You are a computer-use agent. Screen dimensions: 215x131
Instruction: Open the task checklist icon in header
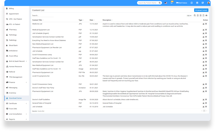click(x=203, y=3)
